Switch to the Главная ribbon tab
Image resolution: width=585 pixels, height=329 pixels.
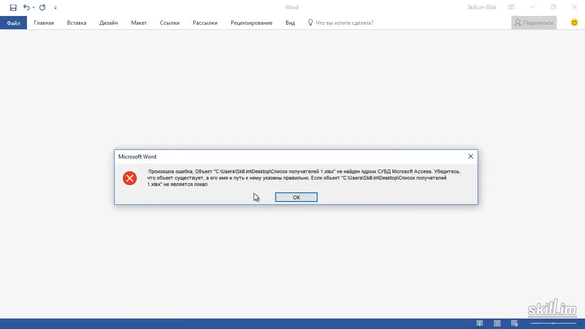pos(44,23)
